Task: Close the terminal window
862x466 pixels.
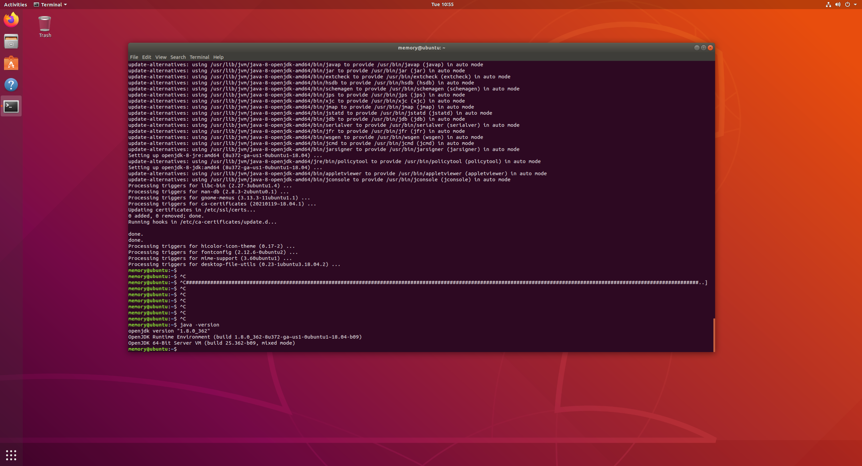Action: point(710,48)
